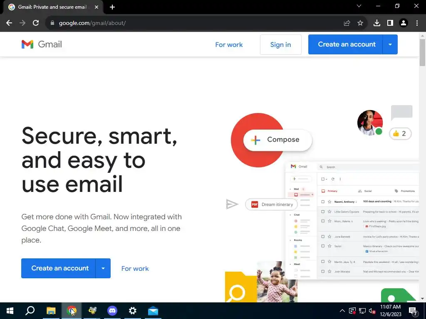
Task: Open the clock showing 11:07 AM
Action: pos(390,311)
